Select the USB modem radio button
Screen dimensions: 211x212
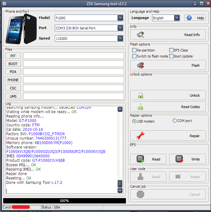coord(134,121)
